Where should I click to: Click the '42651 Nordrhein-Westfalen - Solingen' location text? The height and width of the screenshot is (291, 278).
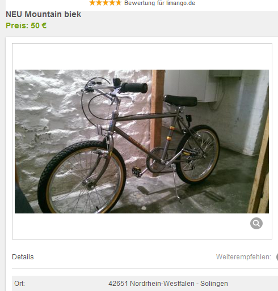[x=168, y=284]
